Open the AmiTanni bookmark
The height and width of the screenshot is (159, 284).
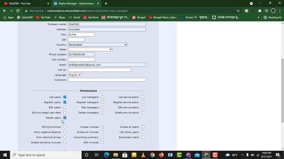click(x=91, y=17)
